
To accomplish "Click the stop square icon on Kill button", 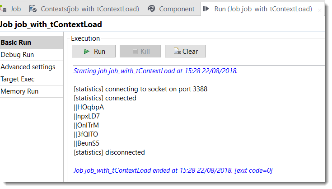I will pos(136,52).
